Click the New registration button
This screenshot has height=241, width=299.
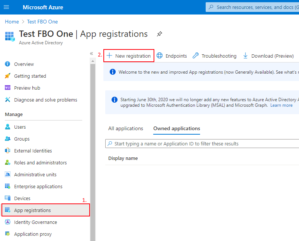point(129,55)
